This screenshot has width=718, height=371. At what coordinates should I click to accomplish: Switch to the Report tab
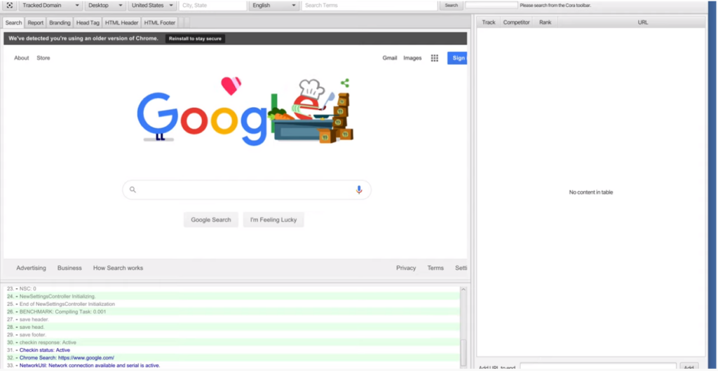click(x=35, y=23)
